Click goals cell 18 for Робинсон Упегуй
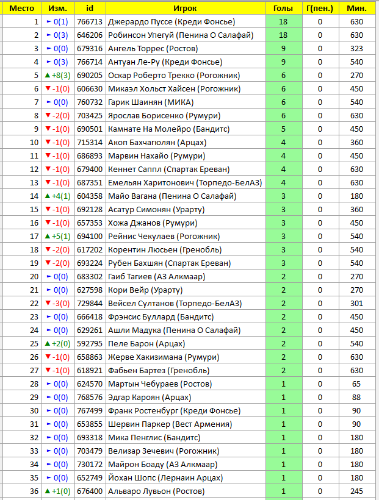 (x=284, y=35)
